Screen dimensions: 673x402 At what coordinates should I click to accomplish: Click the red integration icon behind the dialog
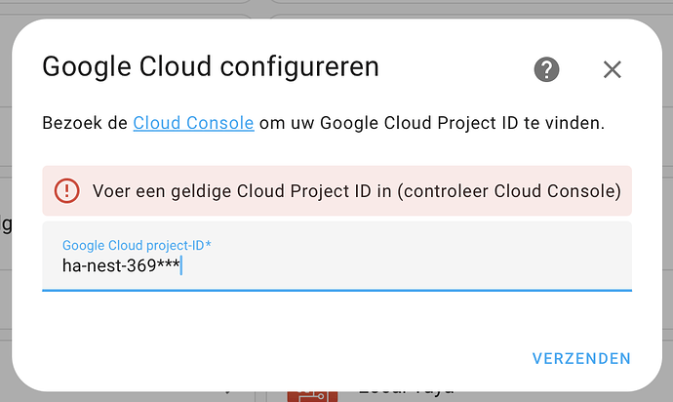312,396
